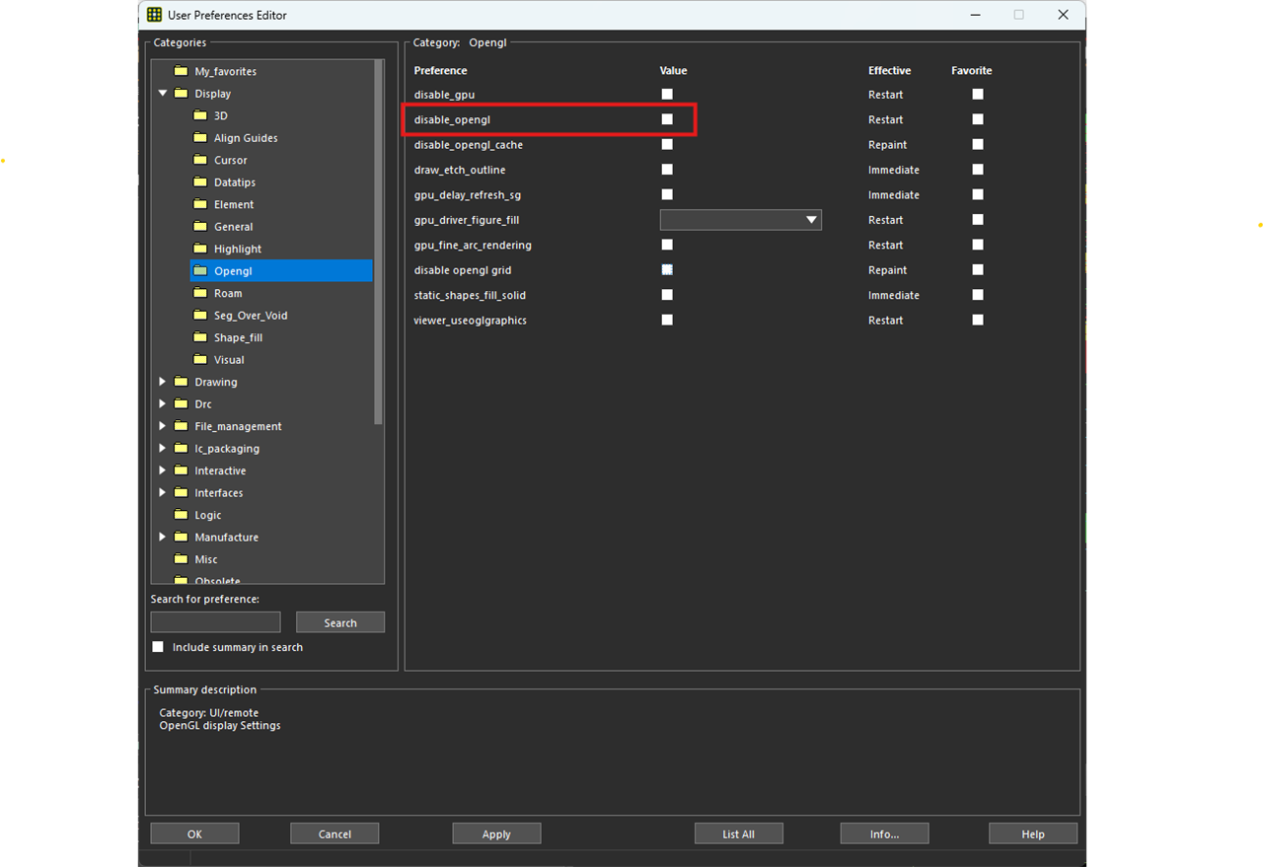Open the Info... button
This screenshot has width=1263, height=867.
pyautogui.click(x=884, y=833)
